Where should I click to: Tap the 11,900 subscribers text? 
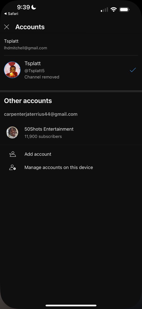point(43,136)
